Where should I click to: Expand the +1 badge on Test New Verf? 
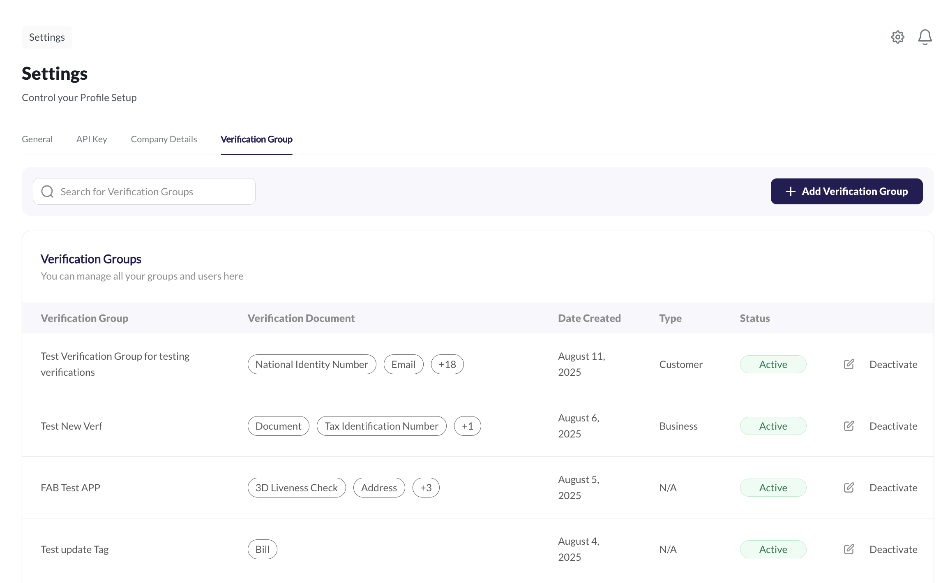[467, 426]
